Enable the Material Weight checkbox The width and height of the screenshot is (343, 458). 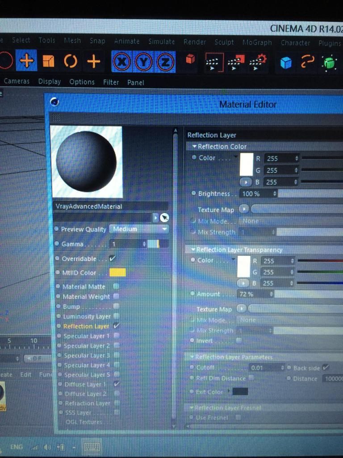[x=116, y=296]
